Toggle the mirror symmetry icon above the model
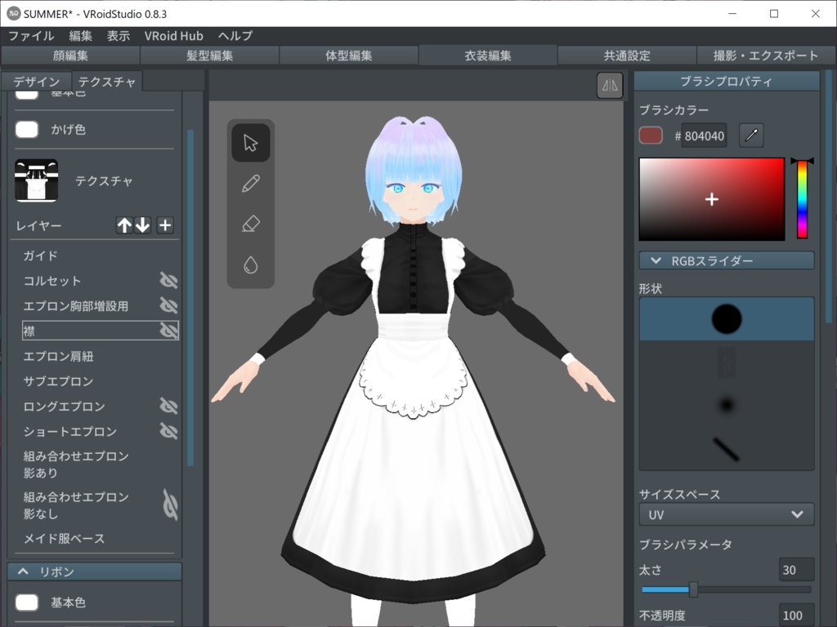Image resolution: width=837 pixels, height=627 pixels. [x=609, y=85]
